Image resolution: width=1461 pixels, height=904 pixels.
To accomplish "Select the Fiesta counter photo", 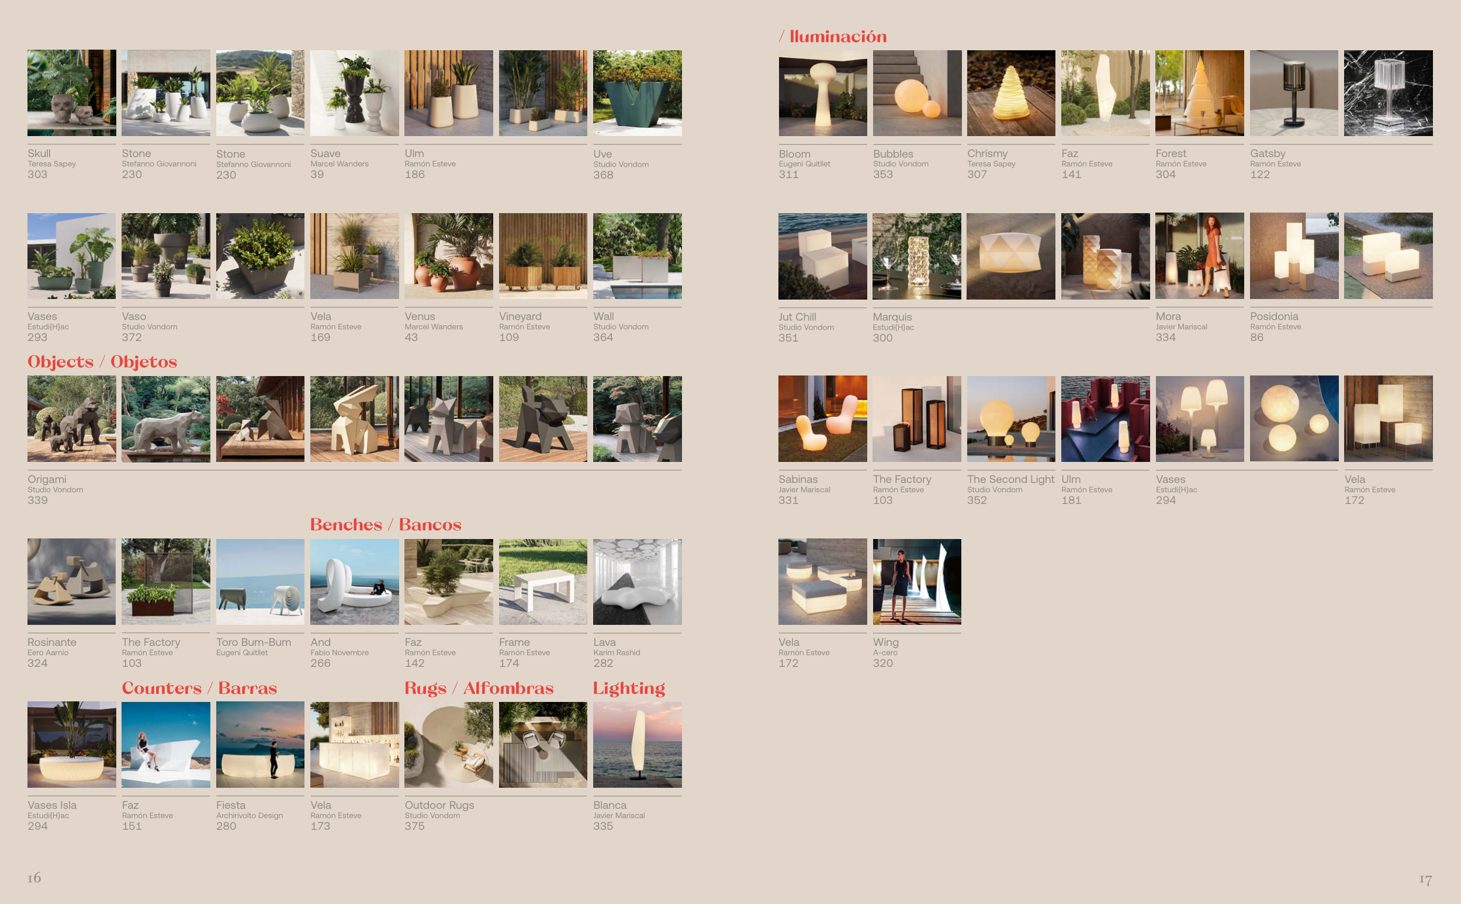I will tap(259, 745).
